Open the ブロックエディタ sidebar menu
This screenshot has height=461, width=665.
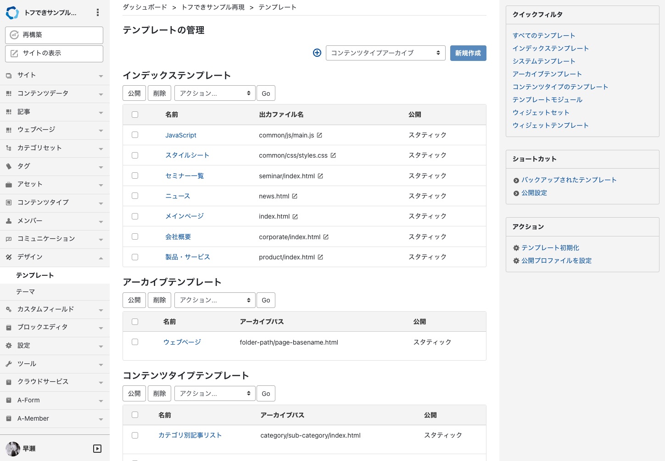(x=55, y=327)
